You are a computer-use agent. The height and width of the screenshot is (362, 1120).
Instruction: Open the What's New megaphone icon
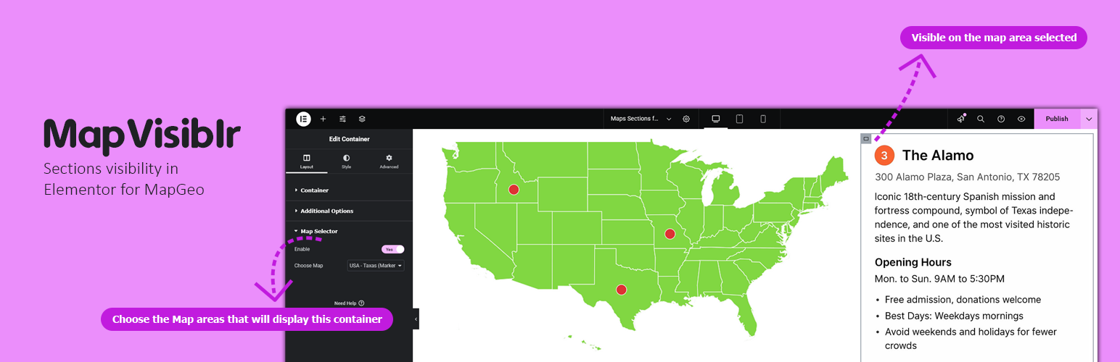[x=962, y=119]
